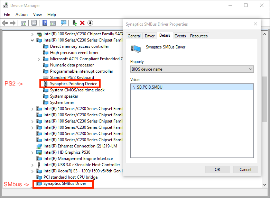270x198 pixels.
Task: Click the red X Uninstall device icon
Action: (82, 23)
